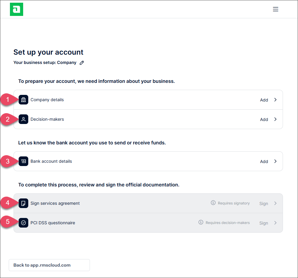The width and height of the screenshot is (298, 278).
Task: Click info icon beside Requires signatory
Action: (x=213, y=203)
